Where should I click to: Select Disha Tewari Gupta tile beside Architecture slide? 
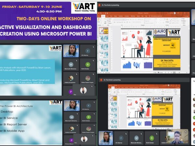88,129
